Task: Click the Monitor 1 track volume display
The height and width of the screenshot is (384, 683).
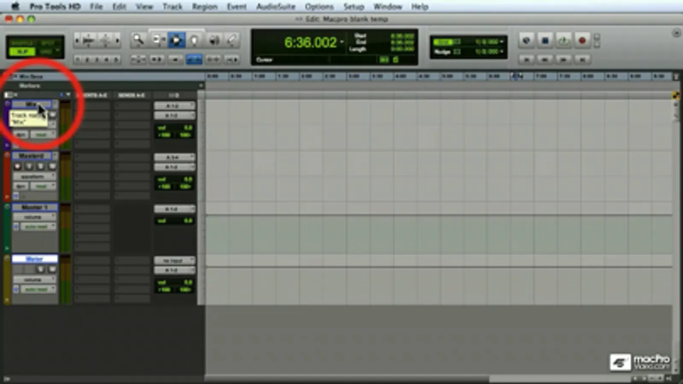Action: (x=174, y=221)
